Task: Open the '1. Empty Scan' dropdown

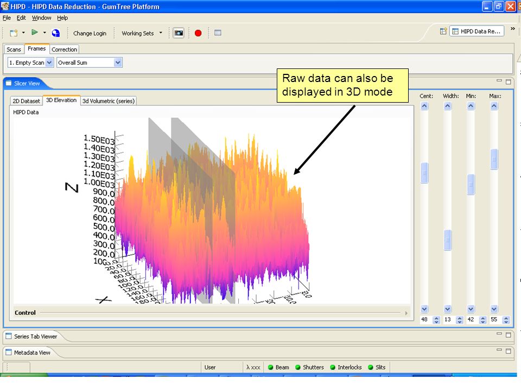Action: click(x=49, y=62)
